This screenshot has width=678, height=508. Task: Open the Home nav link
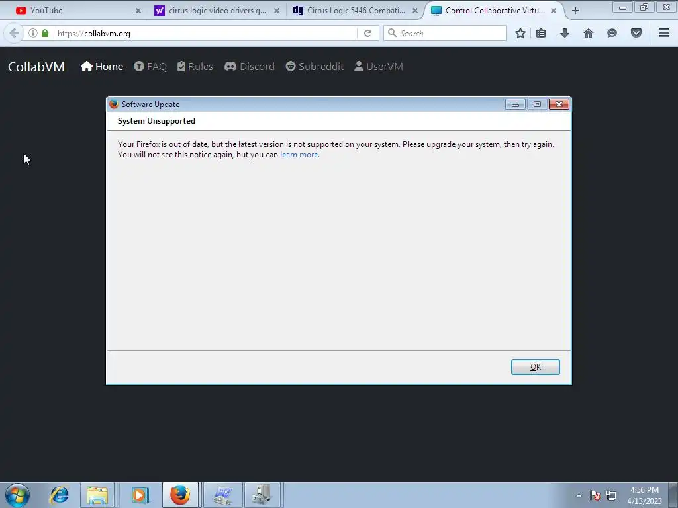[102, 67]
